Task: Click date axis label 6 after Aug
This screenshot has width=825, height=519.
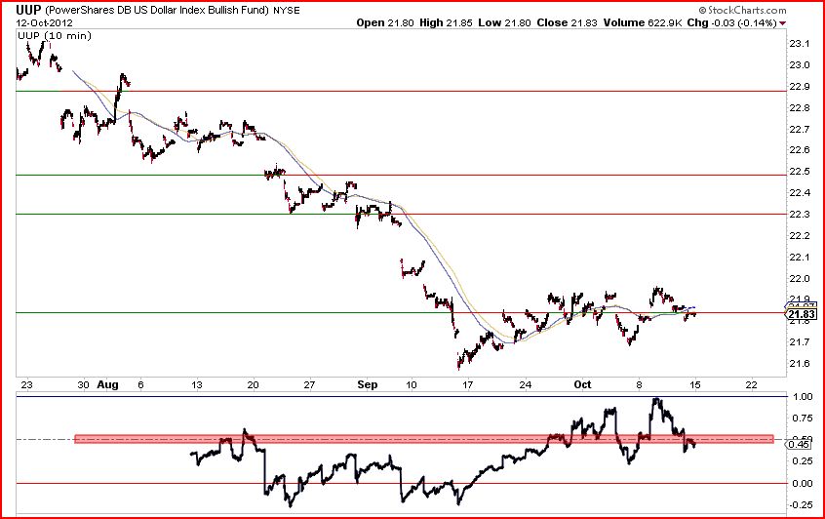Action: tap(140, 384)
